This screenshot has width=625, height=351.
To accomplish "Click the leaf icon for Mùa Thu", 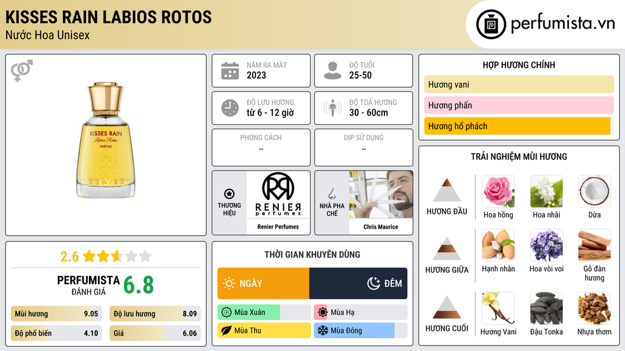I will click(226, 330).
